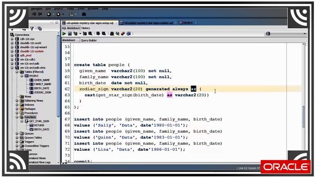Click the Forward navigation circle icon
The width and height of the screenshot is (316, 178).
pyautogui.click(x=58, y=14)
